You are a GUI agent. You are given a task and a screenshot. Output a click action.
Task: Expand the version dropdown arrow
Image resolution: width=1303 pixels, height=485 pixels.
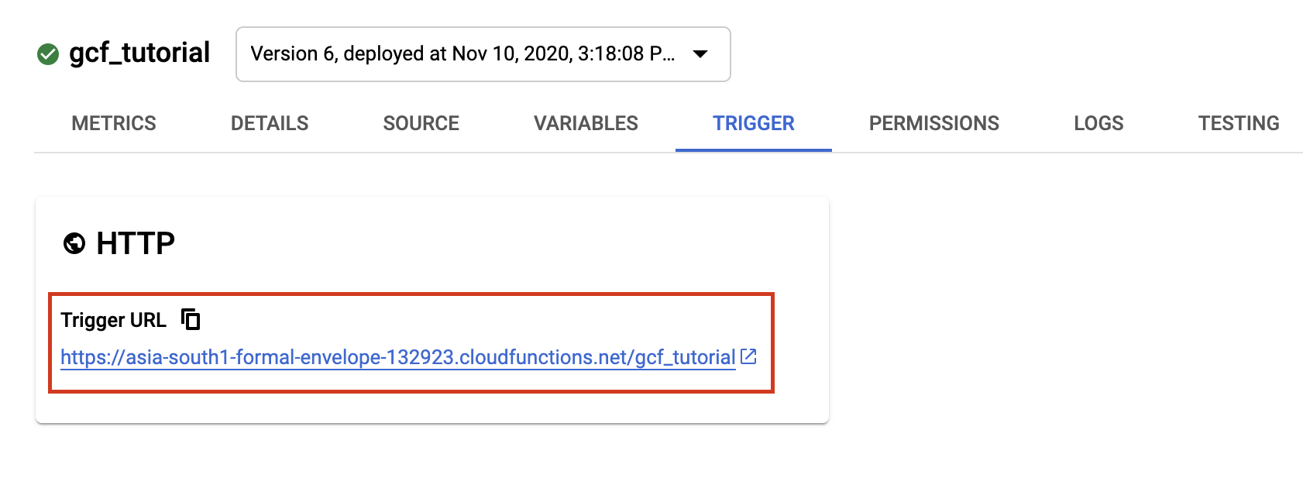(x=700, y=54)
